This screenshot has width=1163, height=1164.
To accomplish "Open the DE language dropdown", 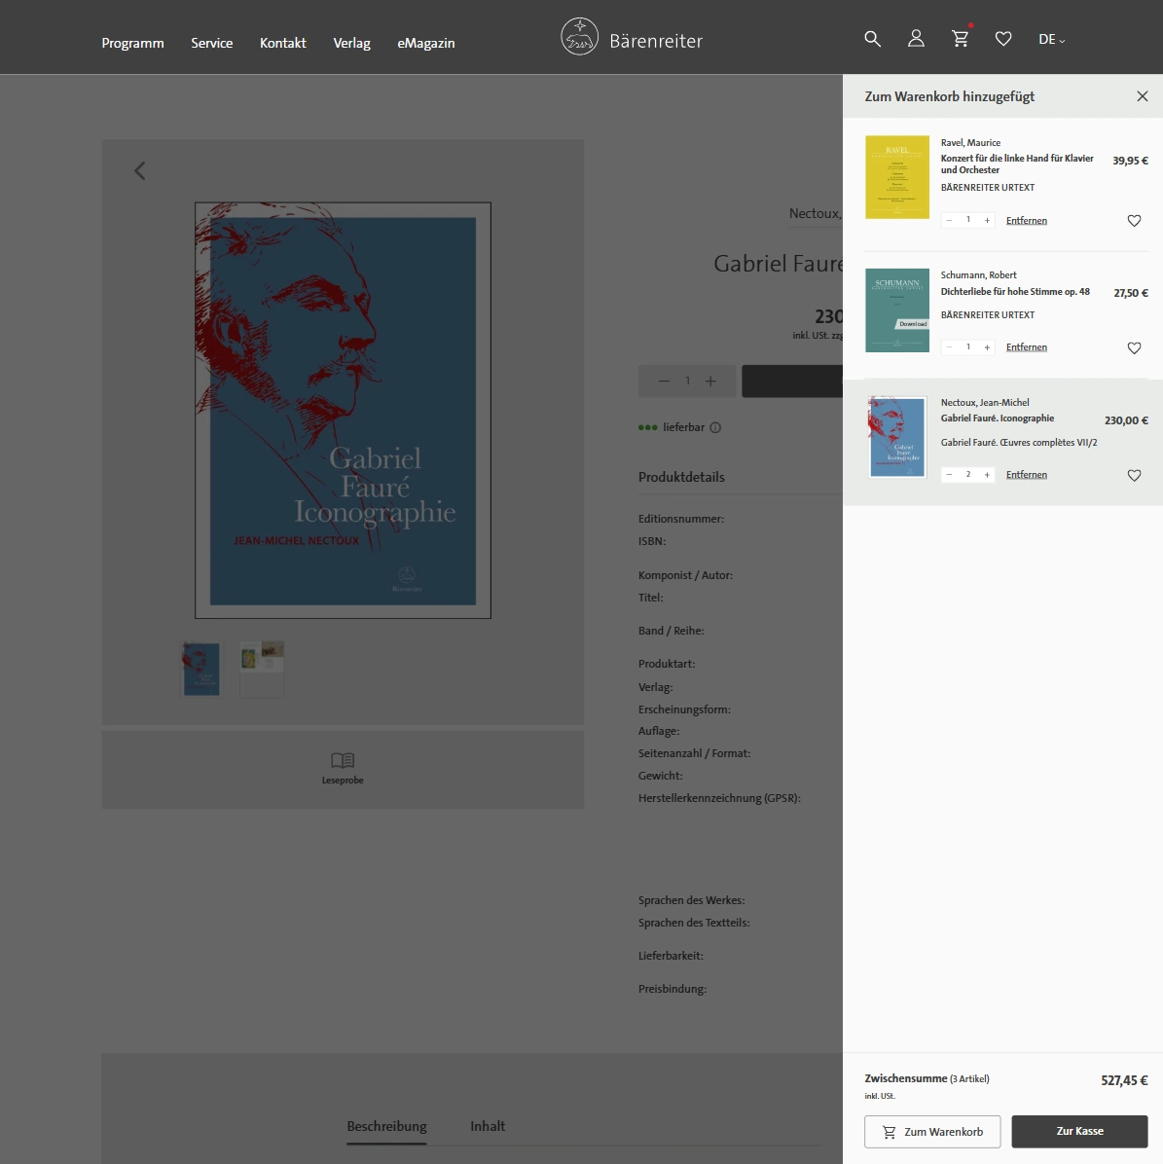I will coord(1052,39).
